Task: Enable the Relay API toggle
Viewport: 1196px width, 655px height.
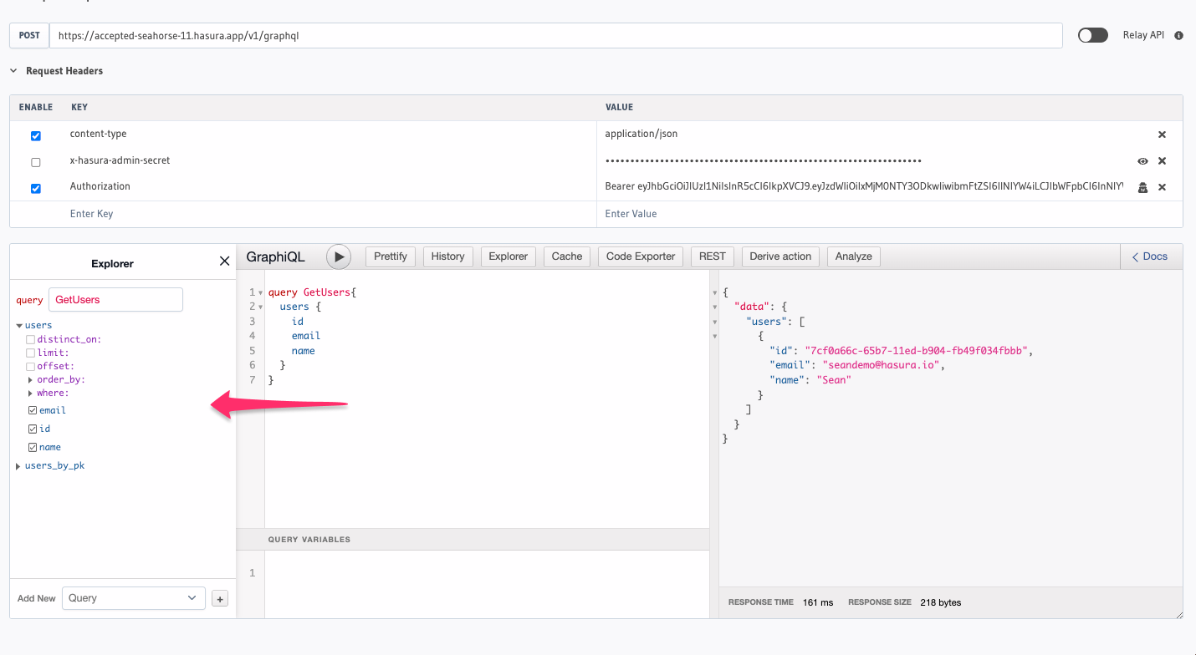Action: (1092, 35)
